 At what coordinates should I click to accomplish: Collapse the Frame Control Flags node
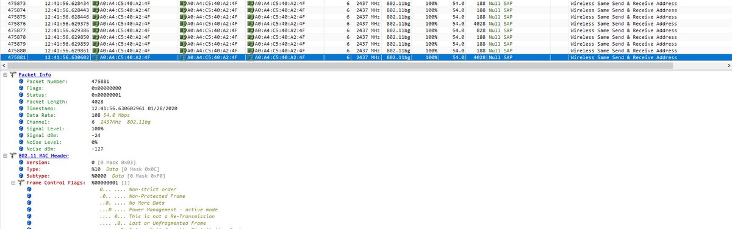click(13, 183)
